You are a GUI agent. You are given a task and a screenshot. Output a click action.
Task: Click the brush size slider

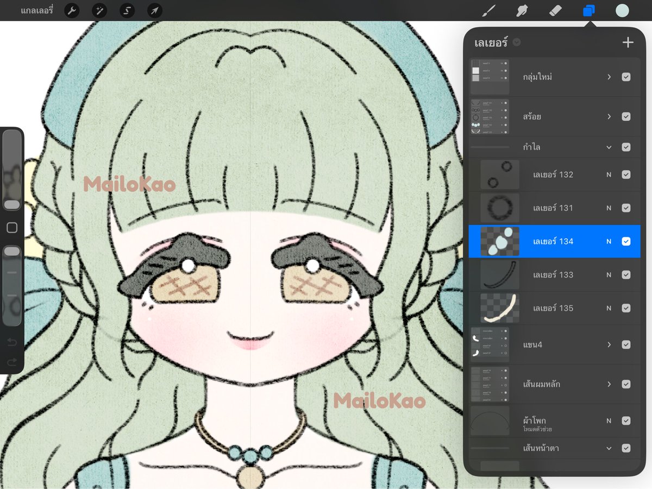coord(12,170)
